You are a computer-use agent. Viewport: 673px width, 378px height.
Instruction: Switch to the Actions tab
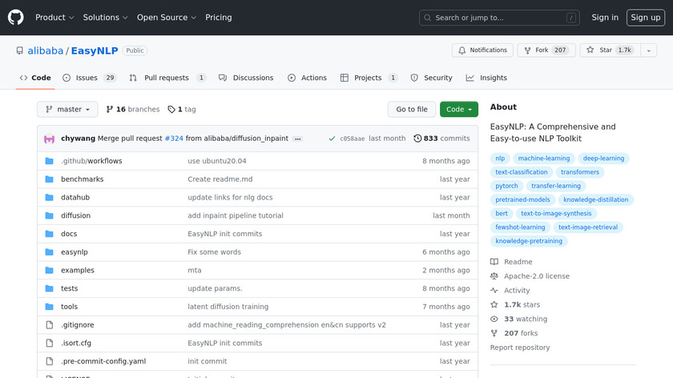(308, 78)
